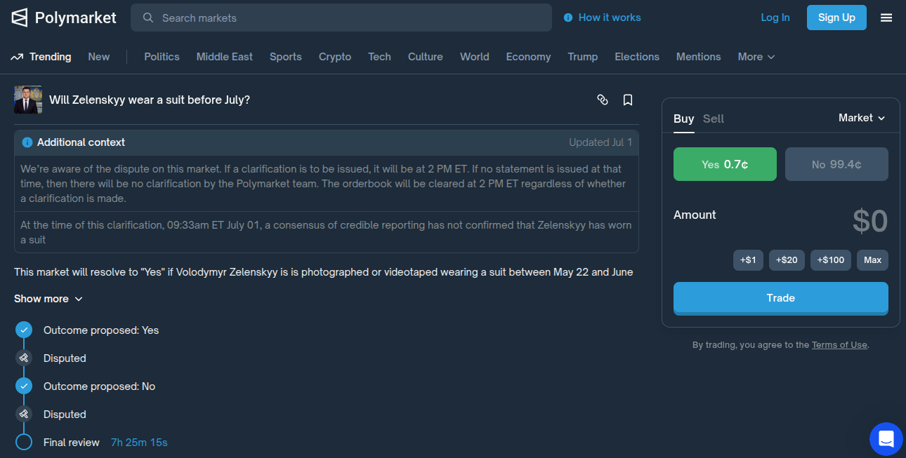
Task: Click the Final review circle marker
Action: pos(24,442)
